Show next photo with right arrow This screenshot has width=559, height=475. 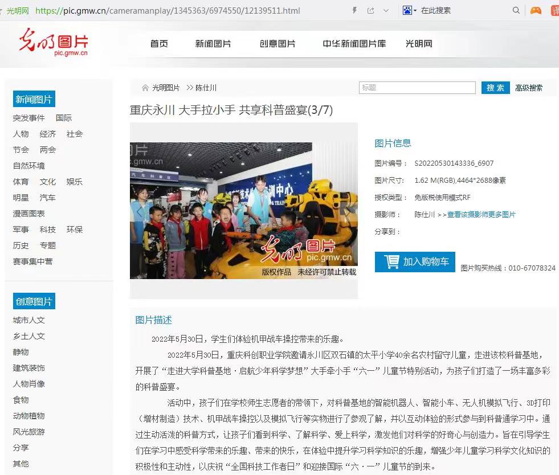[x=347, y=211]
